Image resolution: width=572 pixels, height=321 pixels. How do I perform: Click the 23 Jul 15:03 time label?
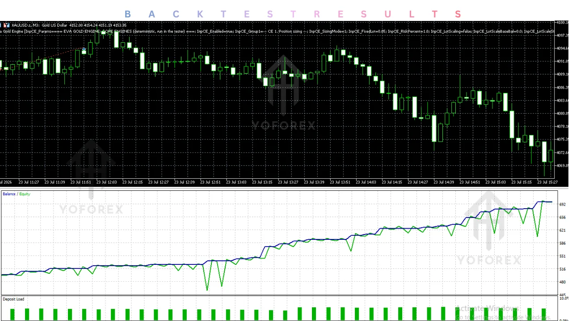tap(496, 182)
